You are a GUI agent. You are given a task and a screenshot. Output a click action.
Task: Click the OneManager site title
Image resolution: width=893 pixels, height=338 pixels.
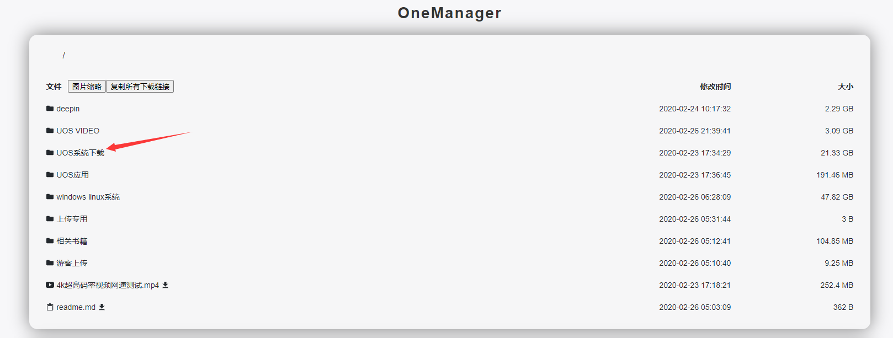click(449, 13)
